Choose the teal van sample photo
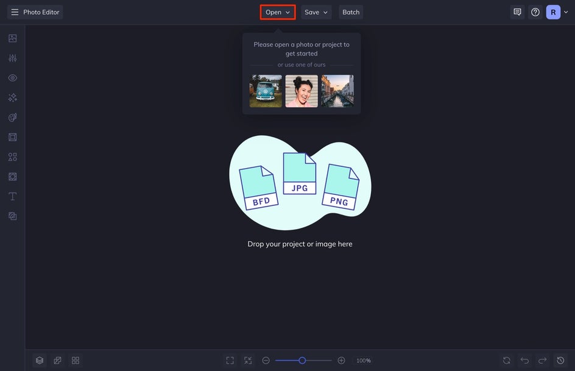This screenshot has height=371, width=575. pos(266,91)
